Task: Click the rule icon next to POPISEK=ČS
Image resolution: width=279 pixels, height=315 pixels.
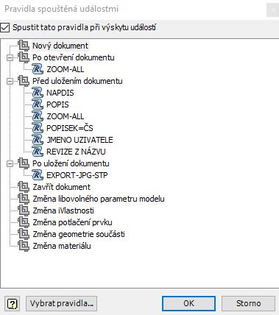Action: 38,128
